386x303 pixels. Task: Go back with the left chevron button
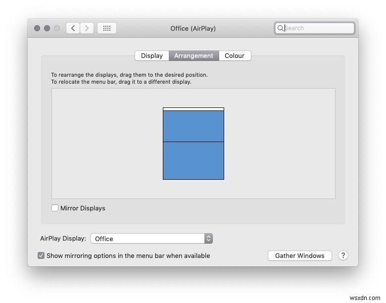(73, 28)
